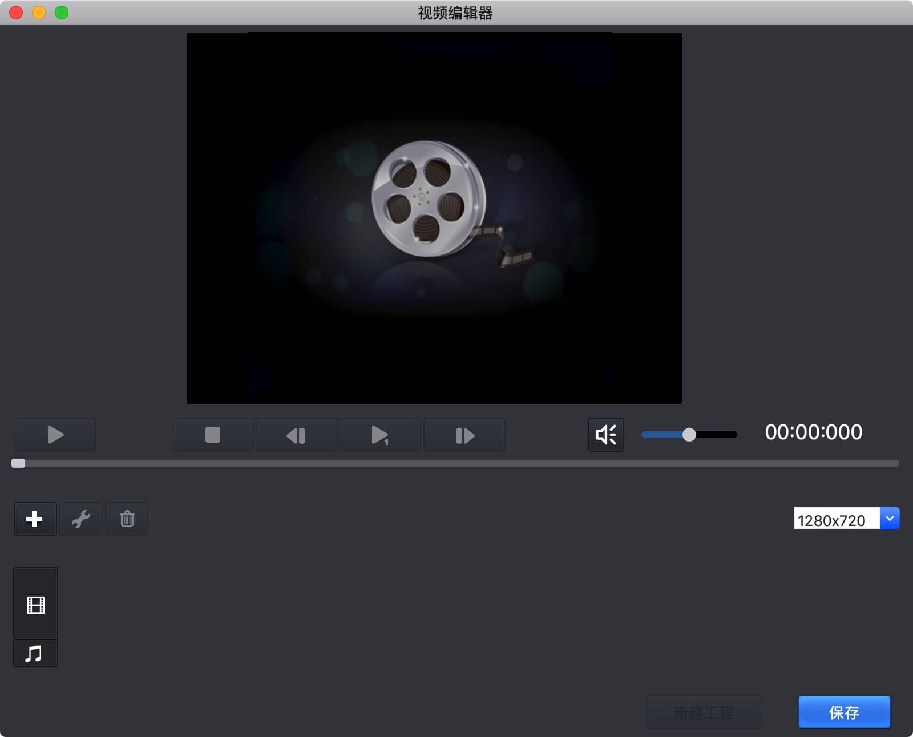913x737 pixels.
Task: Click the 新建工程 button
Action: click(704, 712)
